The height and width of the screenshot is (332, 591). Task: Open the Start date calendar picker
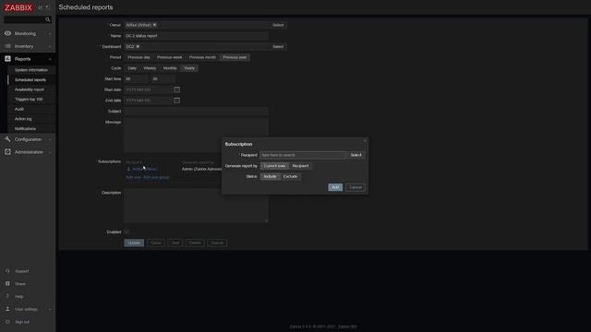click(176, 89)
